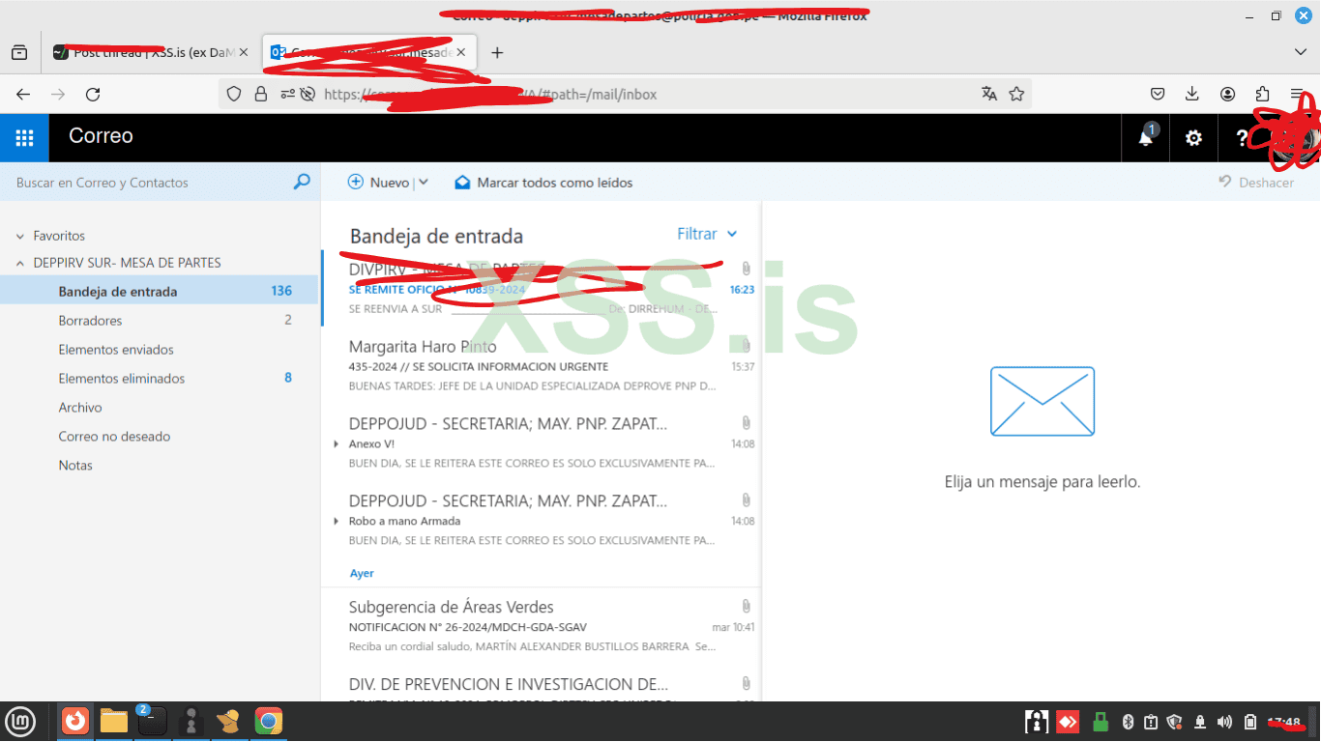Open the Elementos eliminados folder
Screen dimensions: 1321x742
159,378
